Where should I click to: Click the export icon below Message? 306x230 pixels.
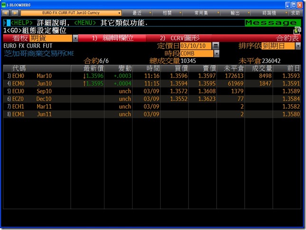coord(297,30)
